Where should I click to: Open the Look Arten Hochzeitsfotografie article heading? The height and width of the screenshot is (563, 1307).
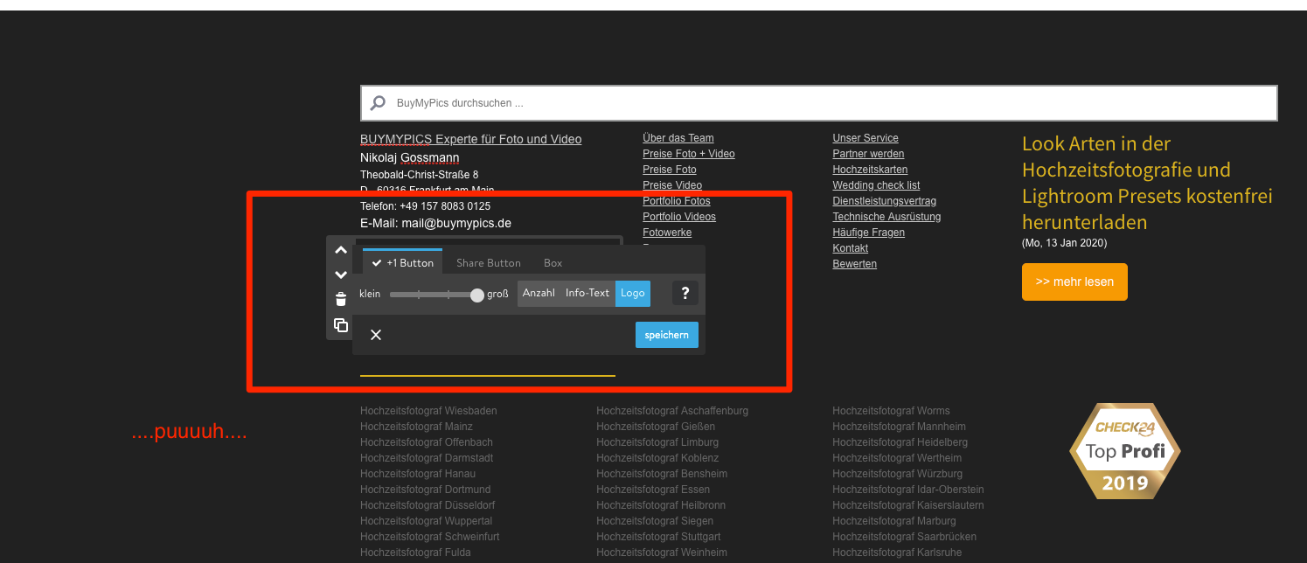click(x=1147, y=183)
